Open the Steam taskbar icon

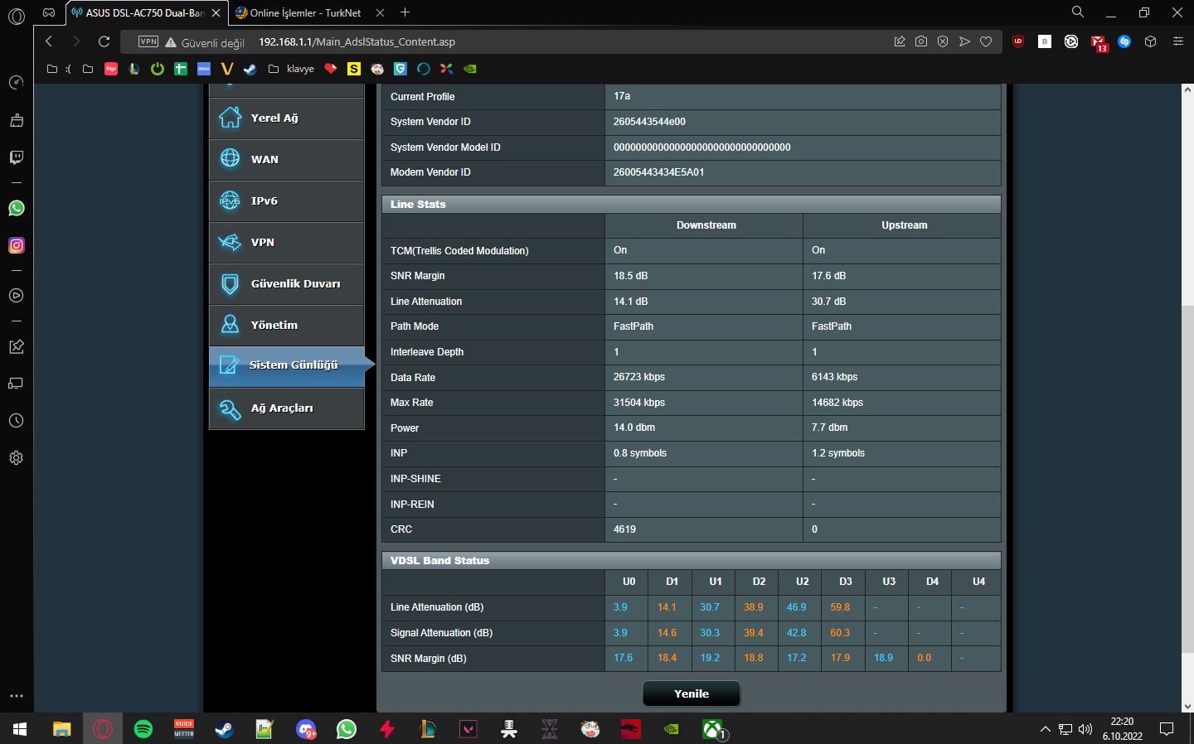pos(224,729)
